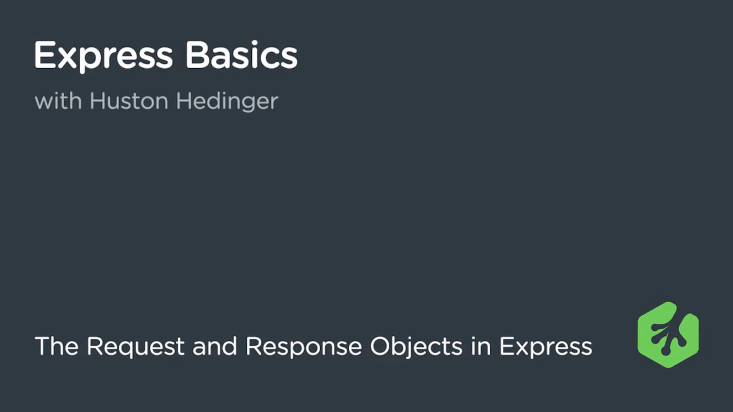This screenshot has width=733, height=412.
Task: Click the capital "H" of "Huston"
Action: [x=98, y=101]
